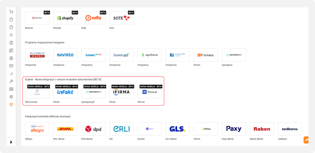The image size is (315, 153).
Task: Choose the inFakt Erplink tile
Action: 65,92
